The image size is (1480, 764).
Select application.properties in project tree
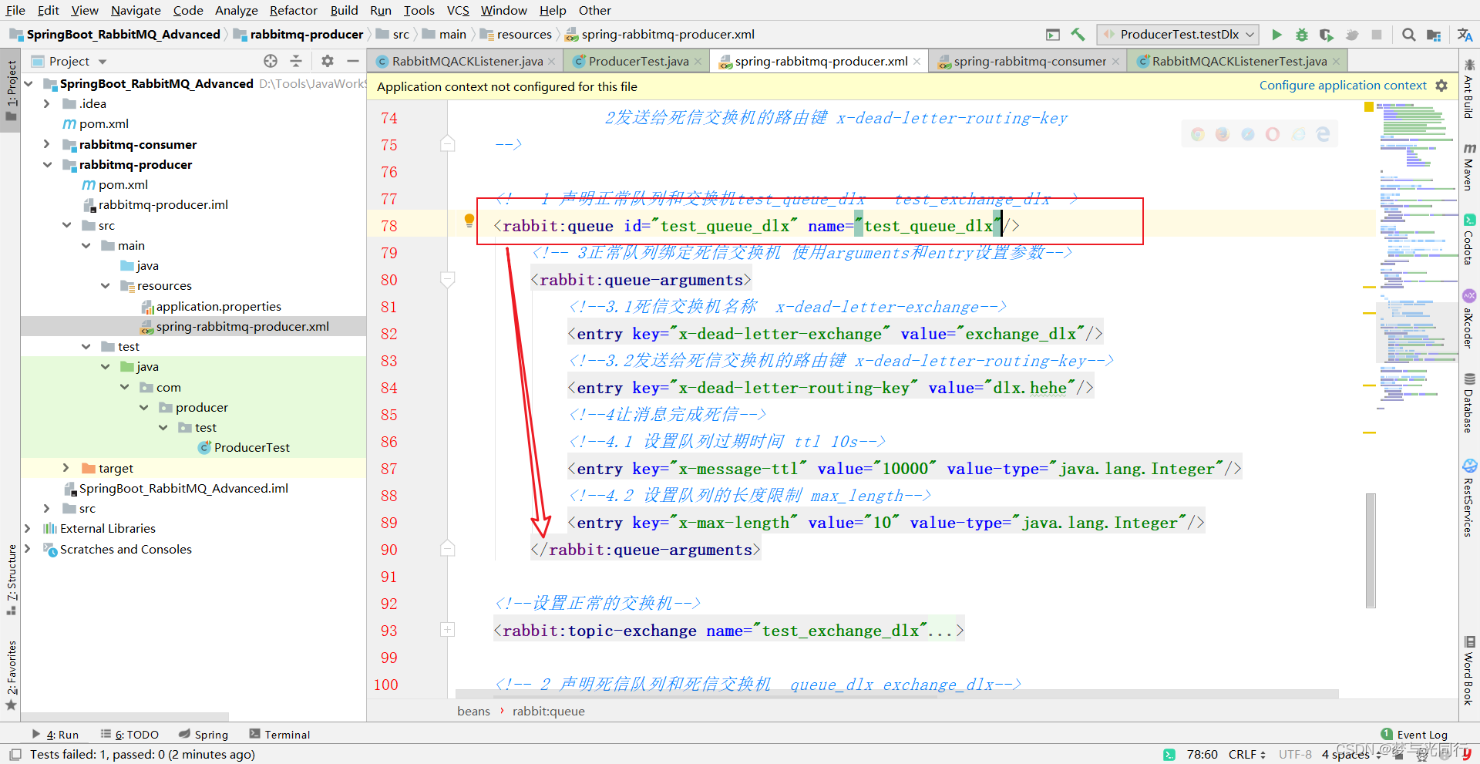click(x=218, y=306)
